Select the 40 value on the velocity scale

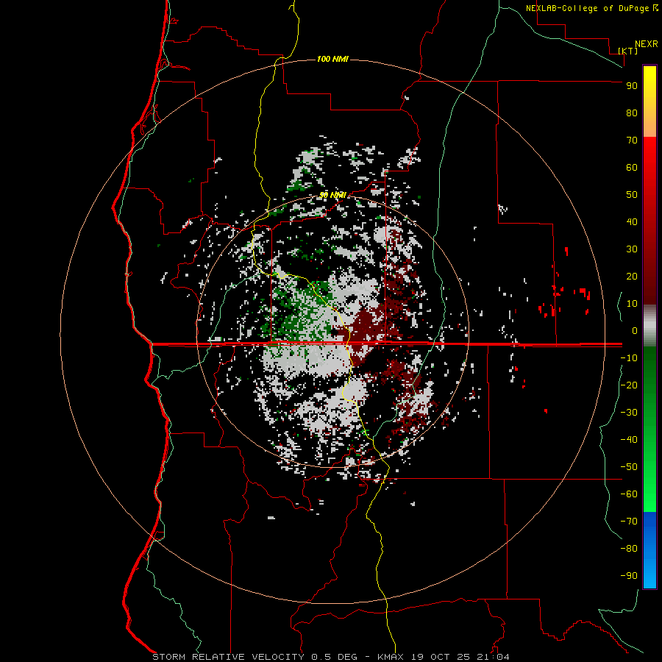[632, 221]
